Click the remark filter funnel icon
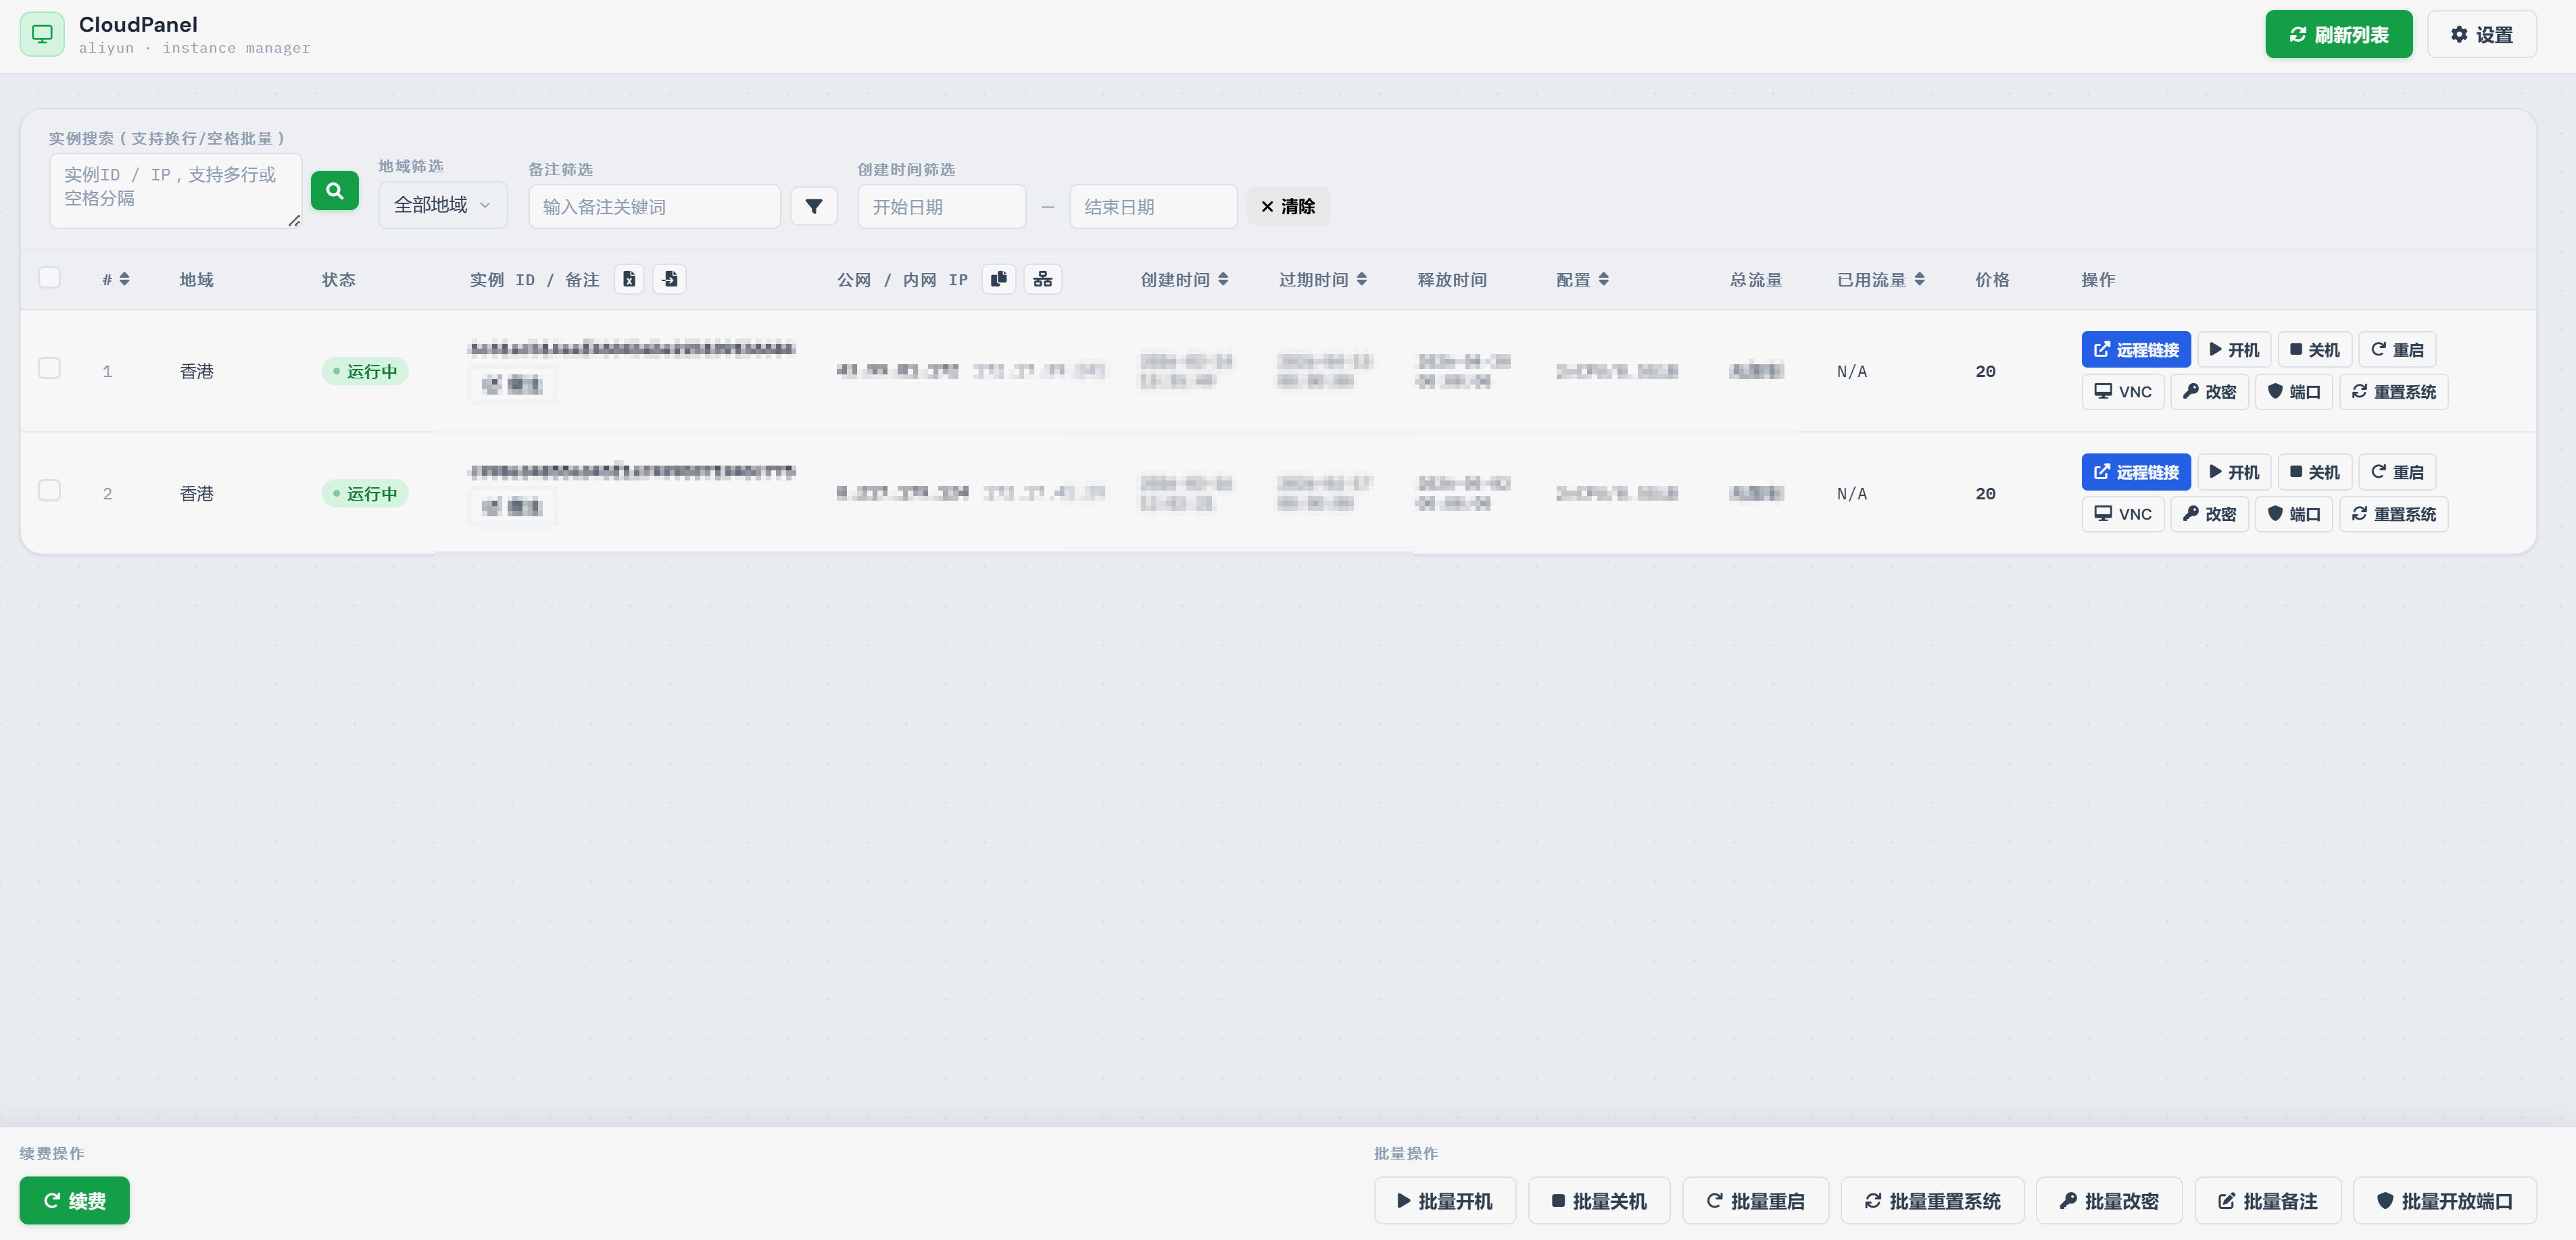 (x=813, y=207)
